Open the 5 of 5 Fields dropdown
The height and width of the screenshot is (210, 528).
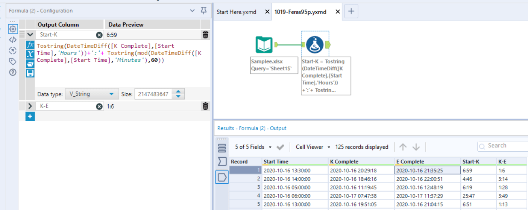click(253, 147)
